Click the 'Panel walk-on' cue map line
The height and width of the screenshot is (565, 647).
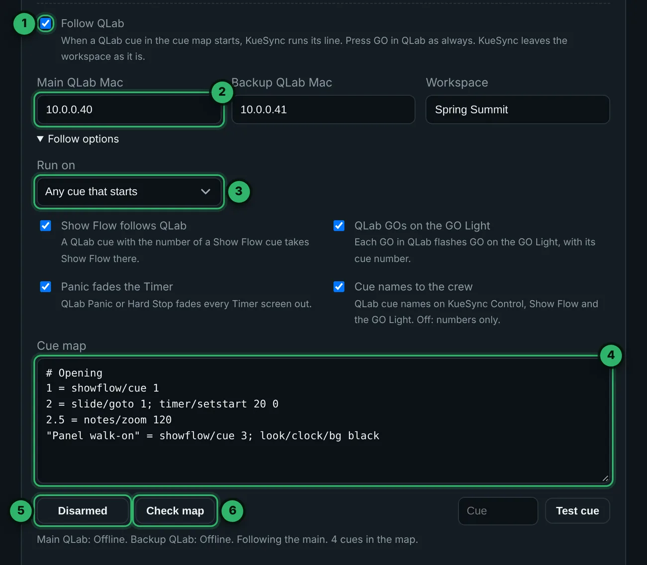(213, 436)
